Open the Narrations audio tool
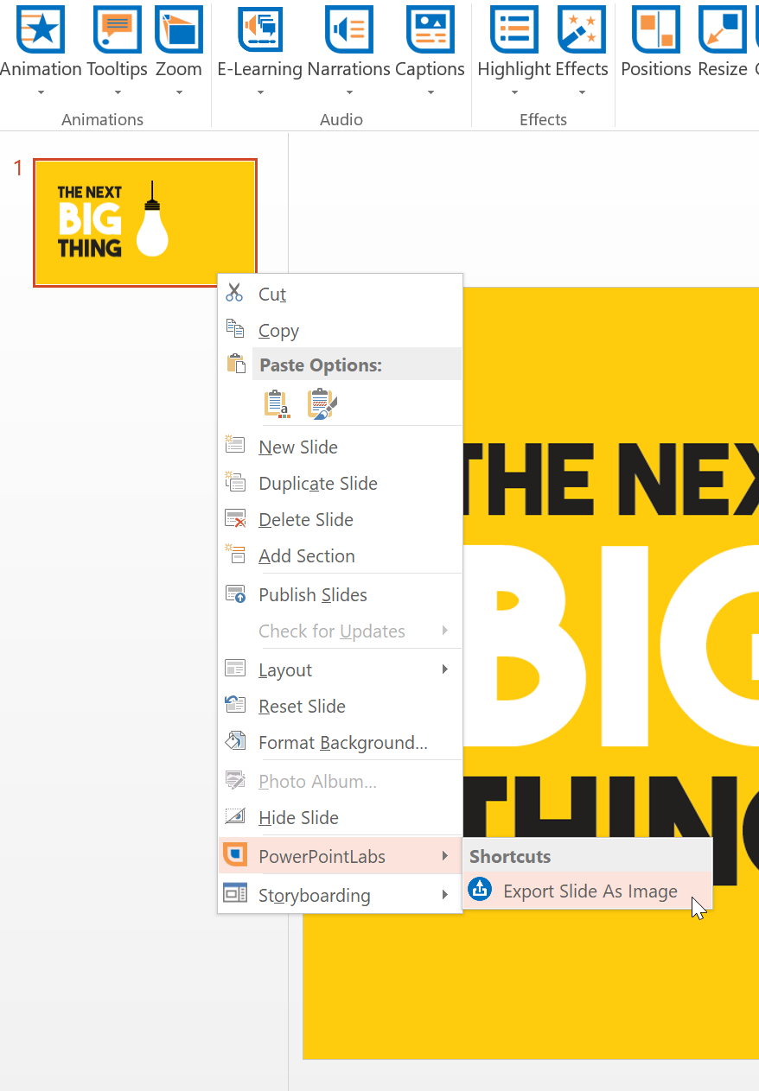Viewport: 759px width, 1091px height. pyautogui.click(x=349, y=29)
